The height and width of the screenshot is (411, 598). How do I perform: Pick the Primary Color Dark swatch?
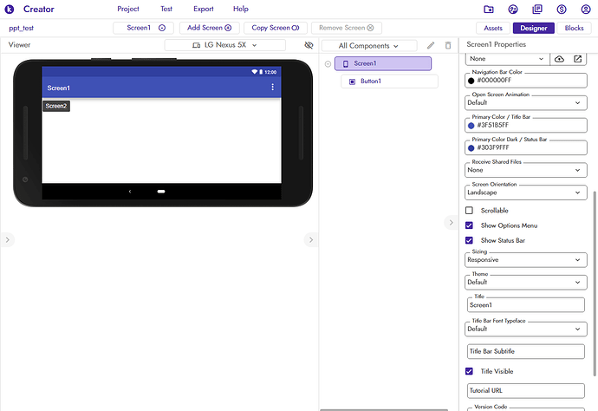[x=471, y=148]
